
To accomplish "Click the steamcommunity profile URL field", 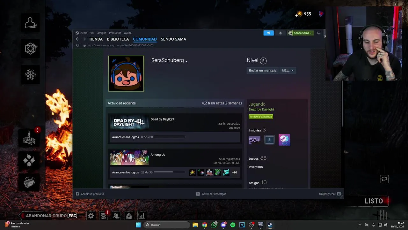I will click(x=120, y=45).
